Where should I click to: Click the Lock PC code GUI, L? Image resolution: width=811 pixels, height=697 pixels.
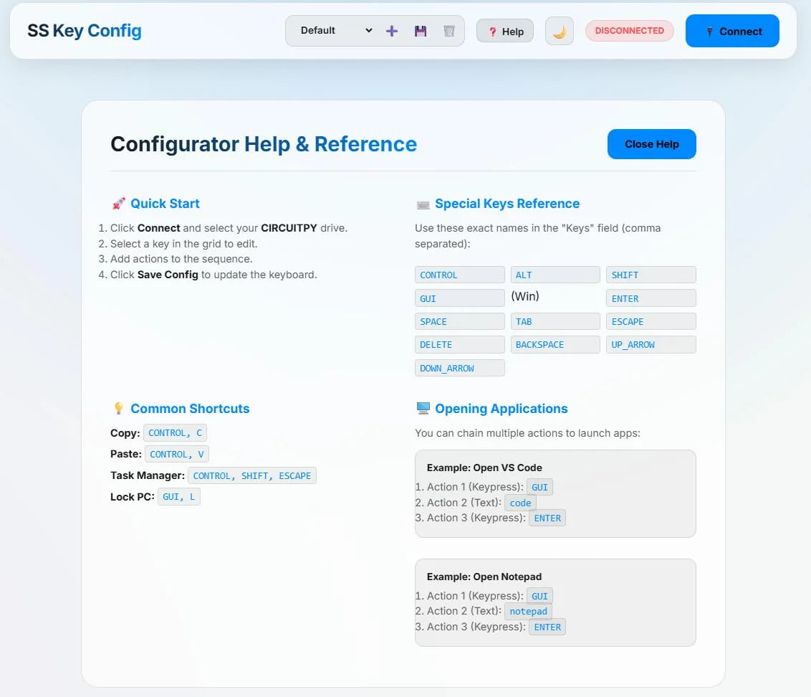[x=179, y=497]
